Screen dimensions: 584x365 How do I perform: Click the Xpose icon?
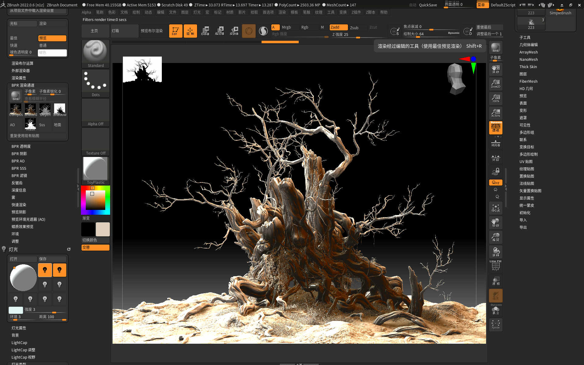tap(495, 324)
